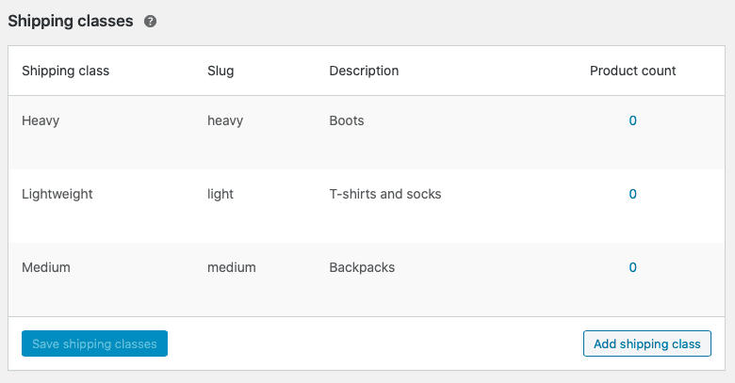735x383 pixels.
Task: Click the heavy slug cell
Action: coord(225,120)
